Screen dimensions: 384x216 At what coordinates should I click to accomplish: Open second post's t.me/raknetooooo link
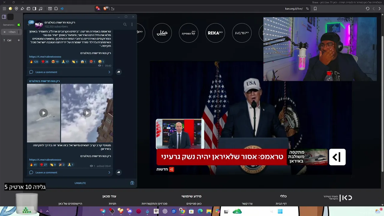[45, 160]
